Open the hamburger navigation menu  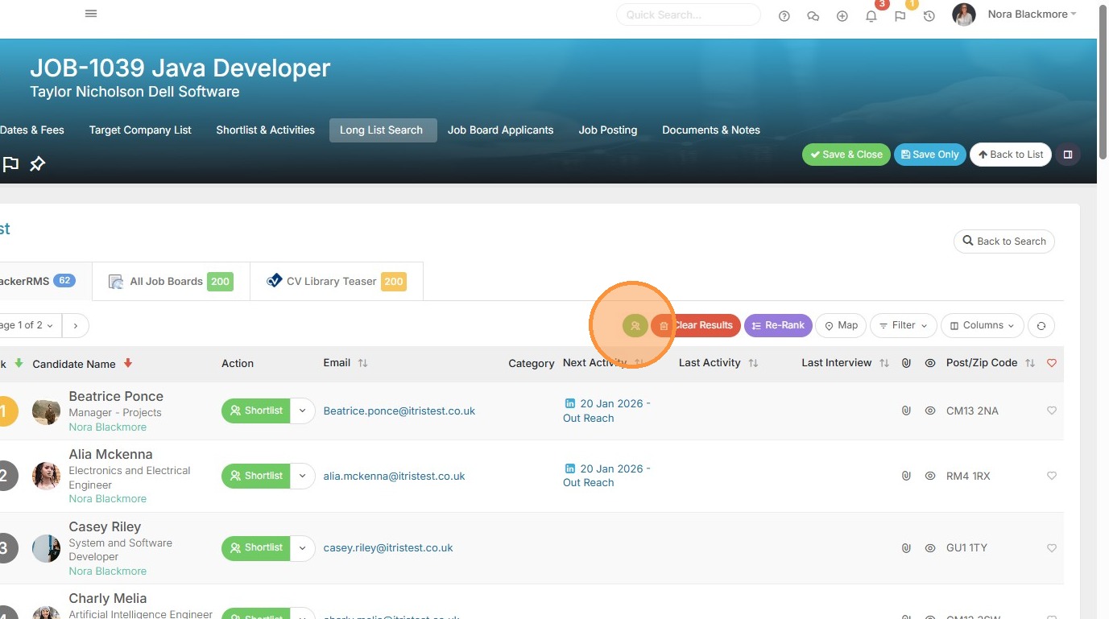(x=91, y=14)
